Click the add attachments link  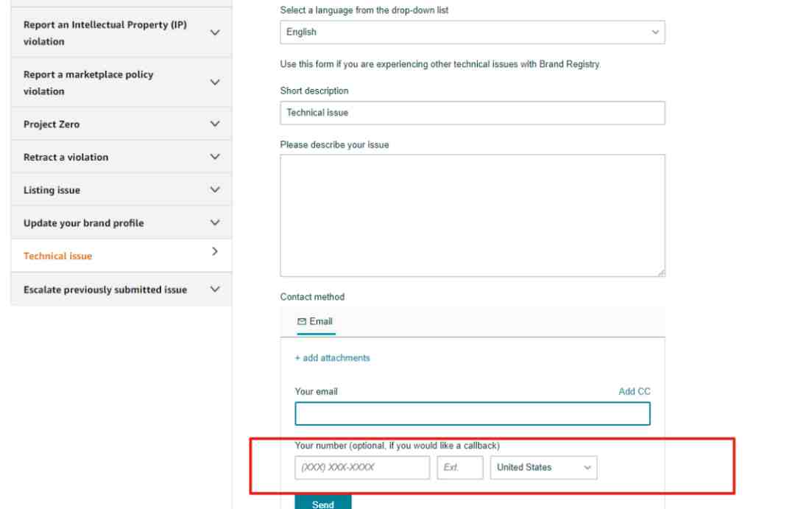pos(332,358)
